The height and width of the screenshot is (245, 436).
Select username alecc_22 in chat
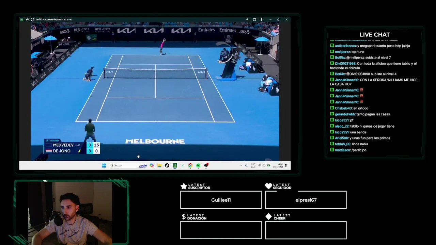(342, 126)
